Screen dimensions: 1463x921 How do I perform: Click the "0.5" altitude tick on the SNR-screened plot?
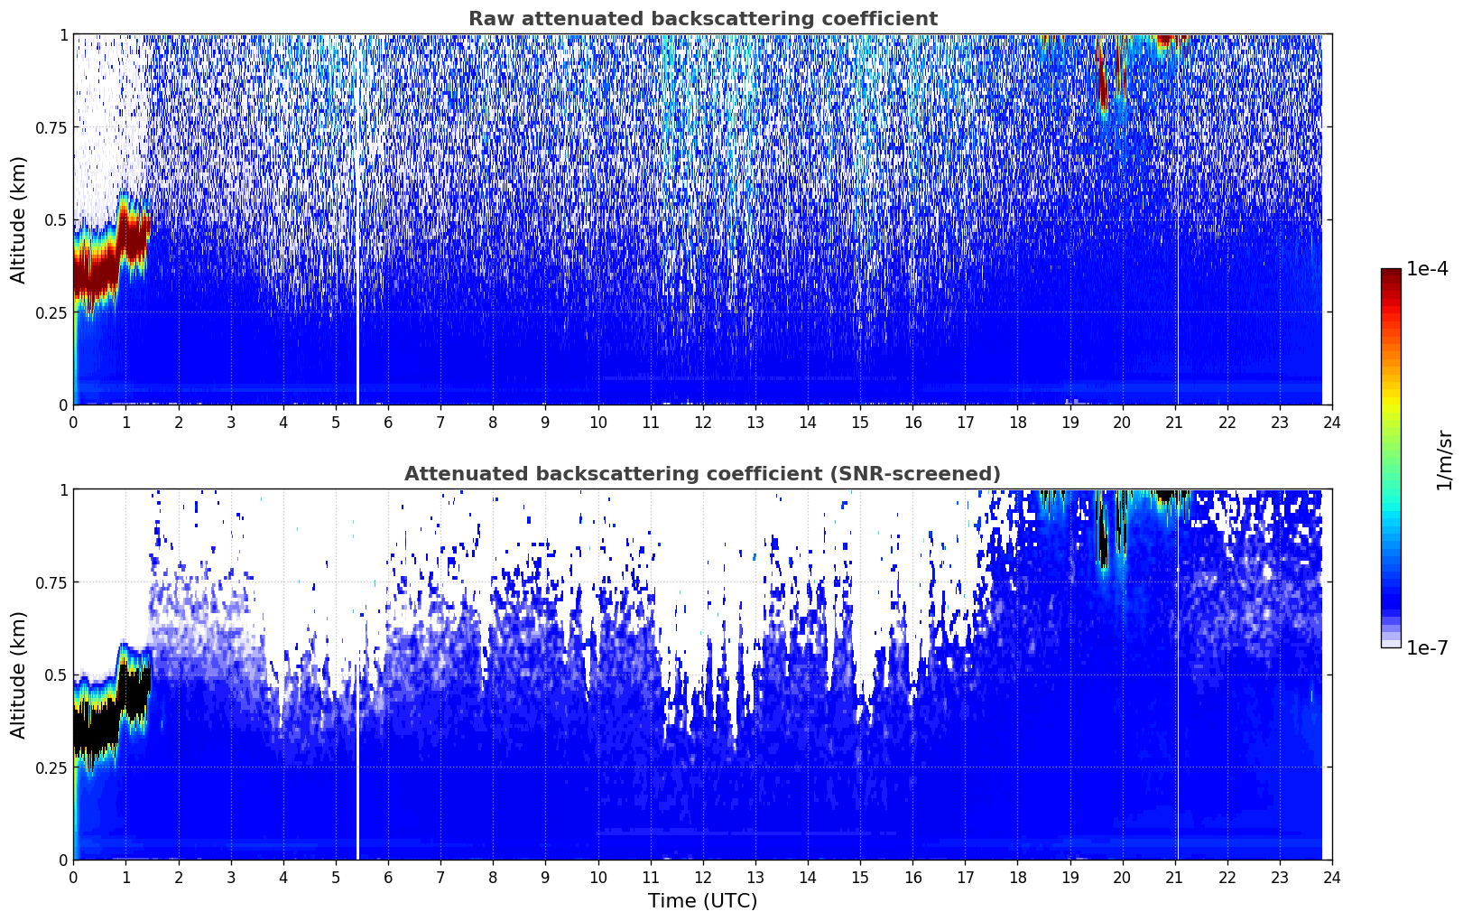56,674
